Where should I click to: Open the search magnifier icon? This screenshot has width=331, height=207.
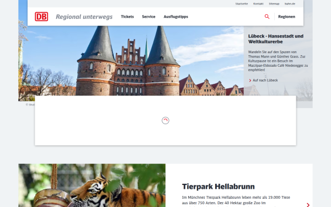[x=267, y=17]
